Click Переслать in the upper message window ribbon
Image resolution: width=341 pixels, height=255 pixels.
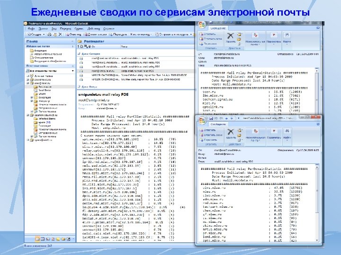click(208, 43)
